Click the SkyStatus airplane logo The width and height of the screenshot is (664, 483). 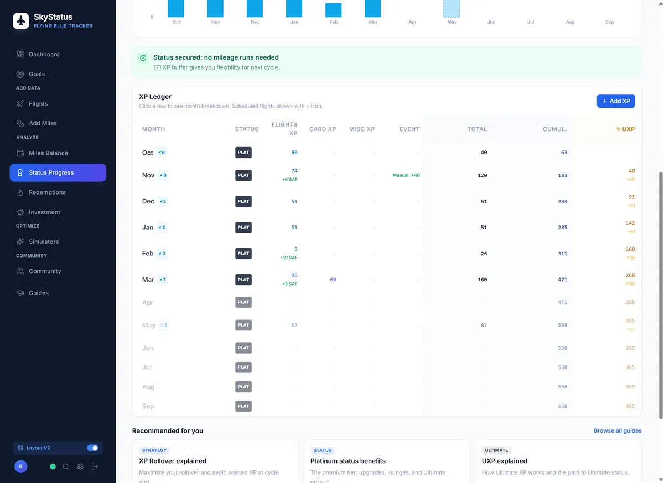coord(21,21)
